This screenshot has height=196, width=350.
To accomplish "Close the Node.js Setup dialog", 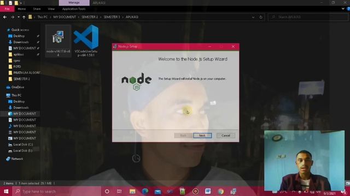I will [233, 46].
